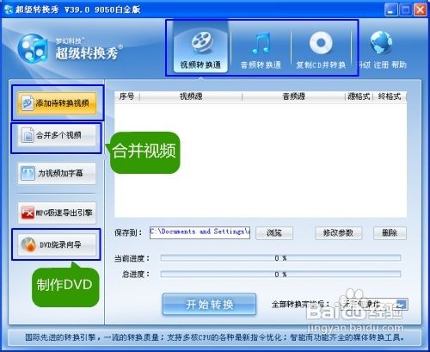Image resolution: width=430 pixels, height=352 pixels.
Task: Click the 删除 delete button
Action: click(390, 233)
